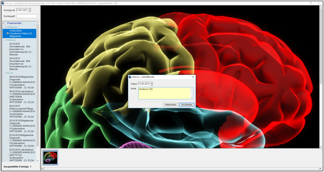
Task: Click the Hochladen button
Action: 187,105
